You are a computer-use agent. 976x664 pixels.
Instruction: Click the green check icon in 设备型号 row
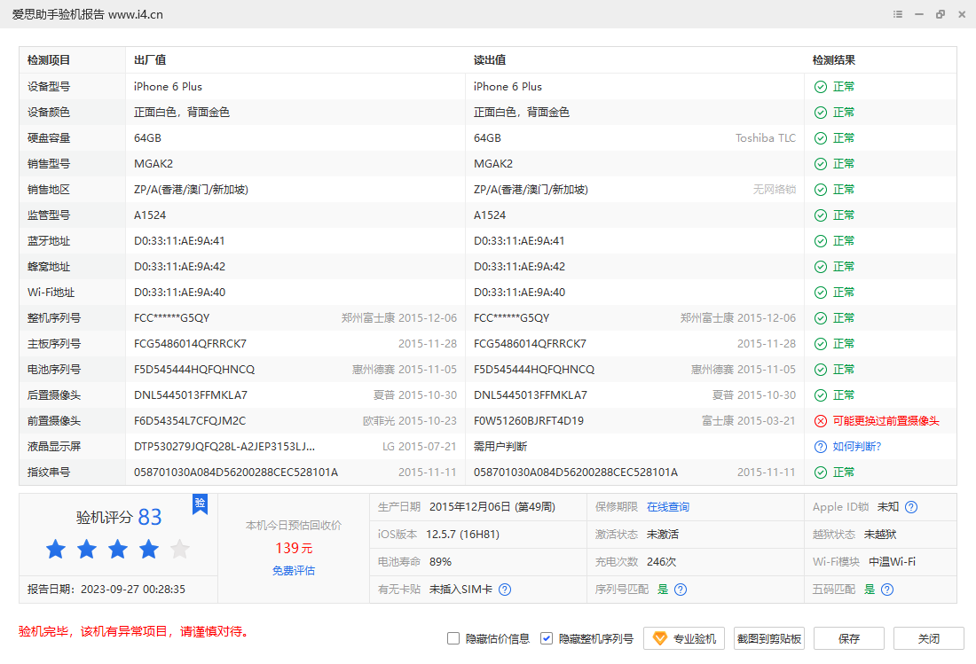[821, 87]
